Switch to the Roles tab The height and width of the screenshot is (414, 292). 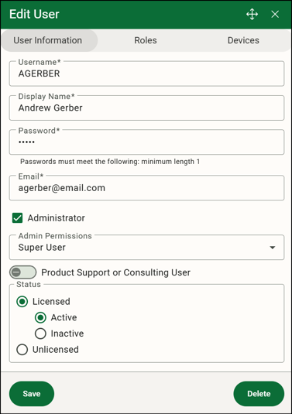tap(146, 40)
